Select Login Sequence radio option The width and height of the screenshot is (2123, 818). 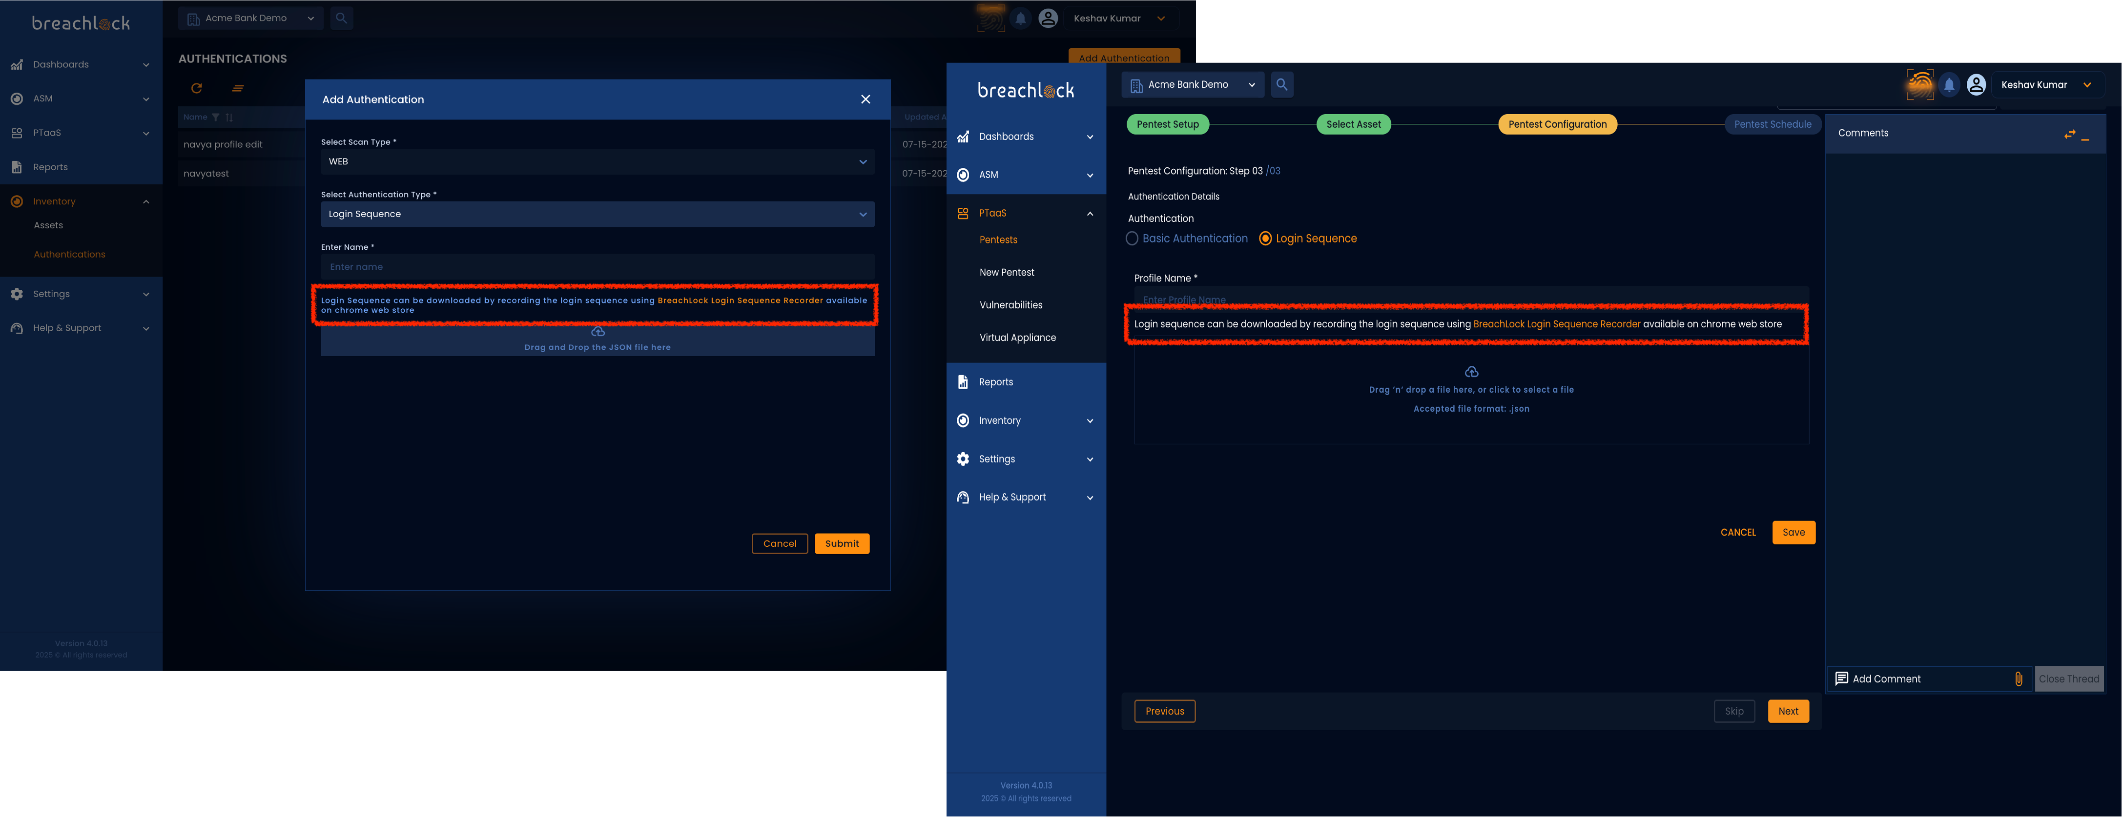coord(1265,239)
